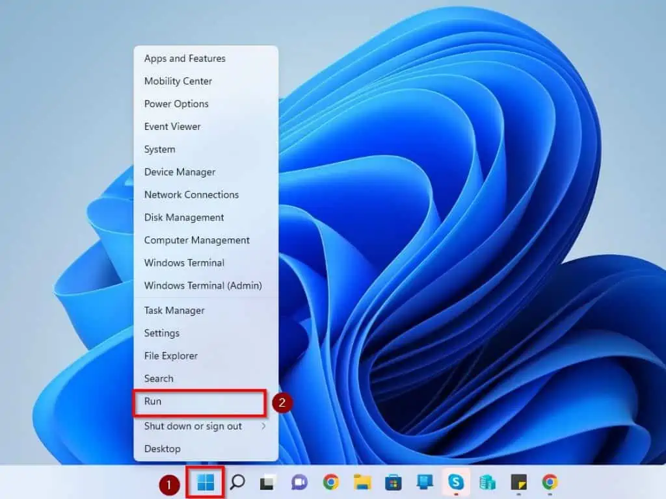This screenshot has width=666, height=499.
Task: Launch the Microsoft Store from the taskbar
Action: tap(392, 483)
